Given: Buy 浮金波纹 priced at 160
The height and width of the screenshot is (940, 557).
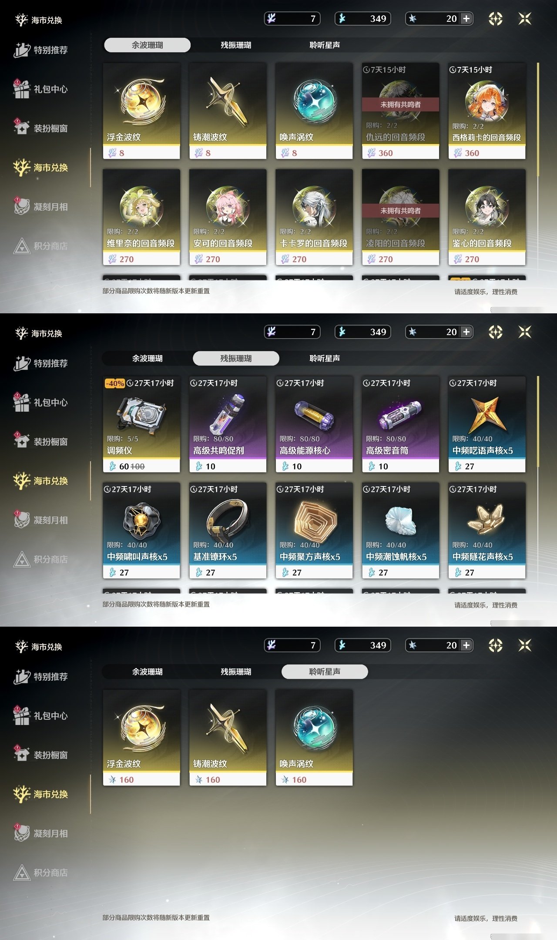Looking at the screenshot, I should [141, 738].
